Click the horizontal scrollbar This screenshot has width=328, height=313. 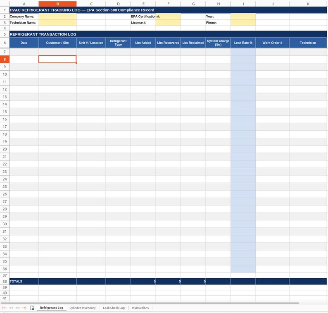click(x=150, y=303)
